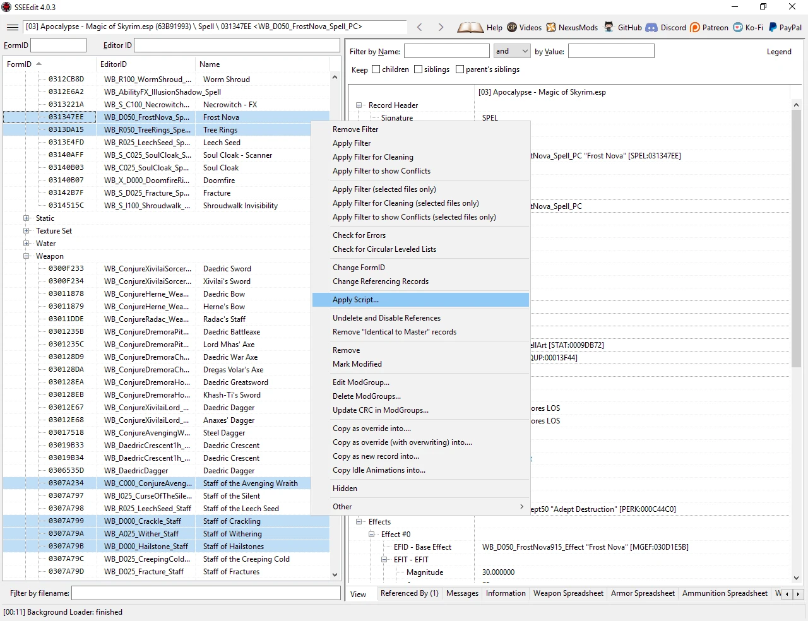Sort by the FormID column header

(x=49, y=64)
